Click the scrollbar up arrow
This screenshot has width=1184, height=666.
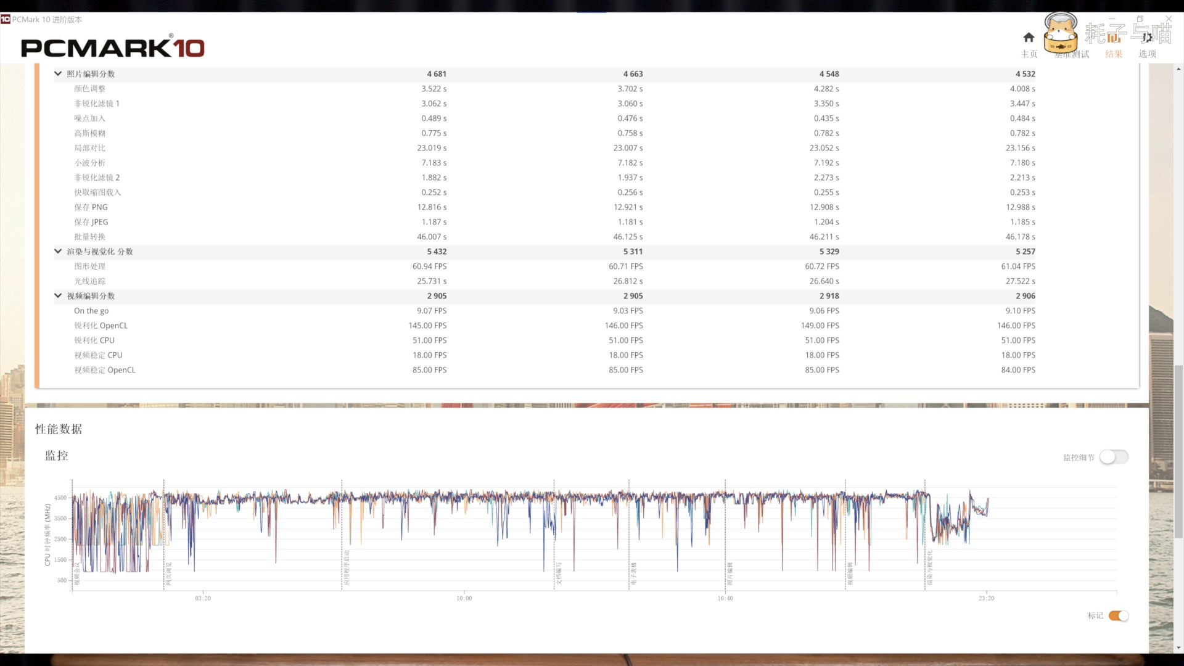[1179, 68]
